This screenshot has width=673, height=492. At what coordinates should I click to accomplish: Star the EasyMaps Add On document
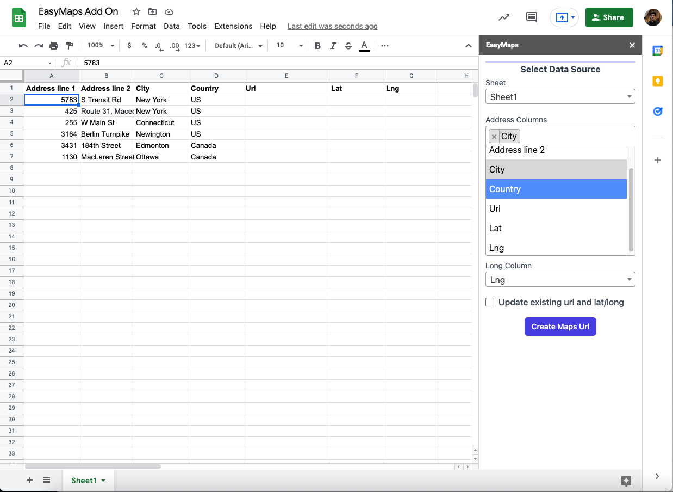(136, 11)
